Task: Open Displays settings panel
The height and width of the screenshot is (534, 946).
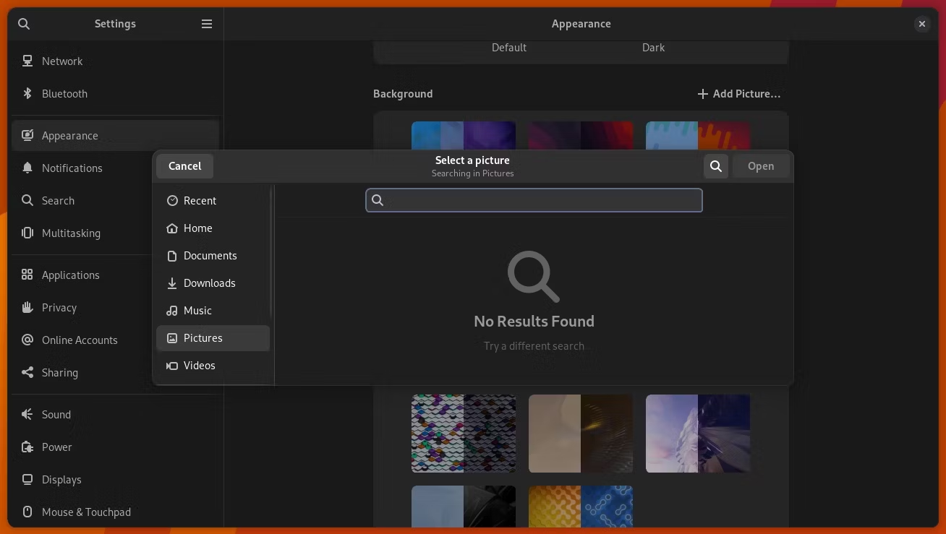Action: (x=116, y=480)
